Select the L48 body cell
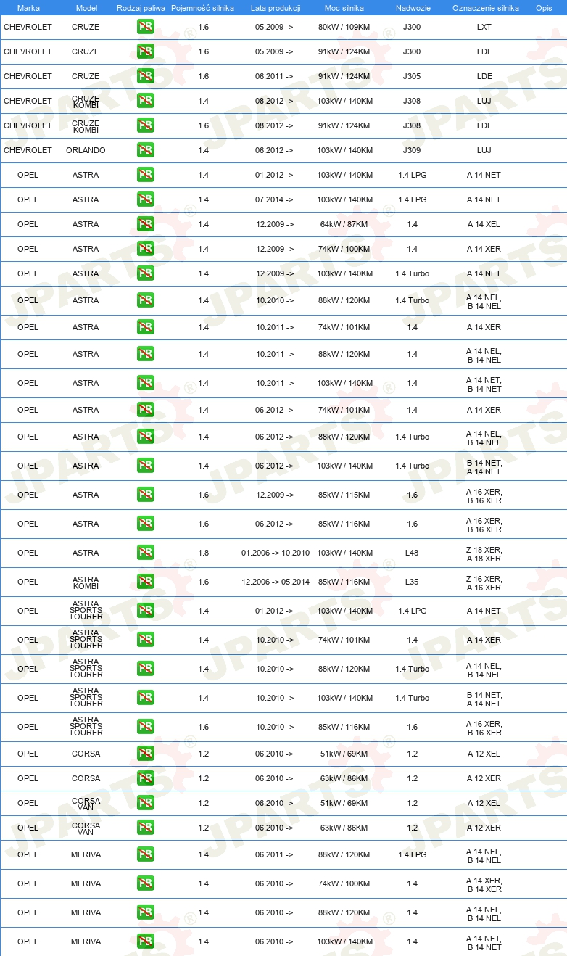This screenshot has width=567, height=956. [x=412, y=553]
